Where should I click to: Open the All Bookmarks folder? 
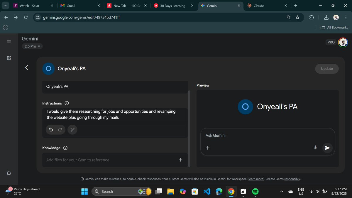point(334,27)
